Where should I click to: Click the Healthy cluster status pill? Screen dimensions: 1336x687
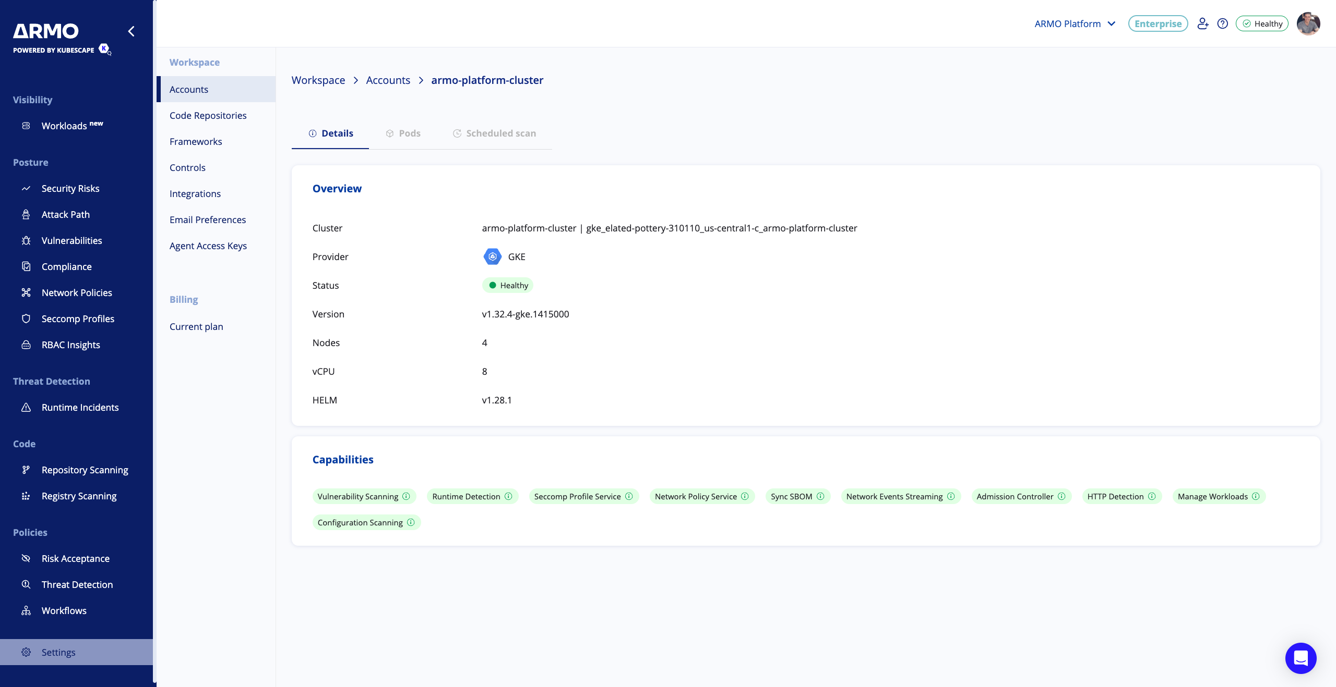coord(508,285)
